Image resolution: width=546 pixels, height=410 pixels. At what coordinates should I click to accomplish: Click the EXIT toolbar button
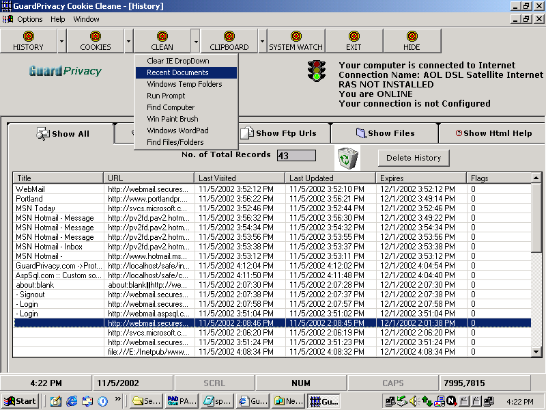click(354, 41)
